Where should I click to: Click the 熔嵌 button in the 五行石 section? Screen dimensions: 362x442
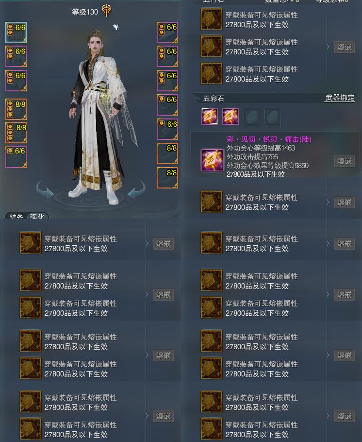click(344, 47)
